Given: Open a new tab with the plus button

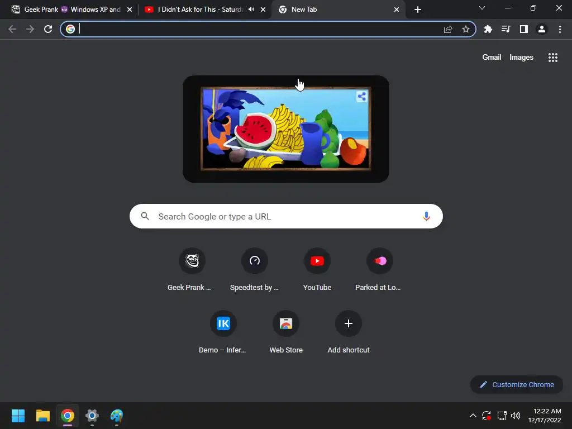Looking at the screenshot, I should 418,9.
